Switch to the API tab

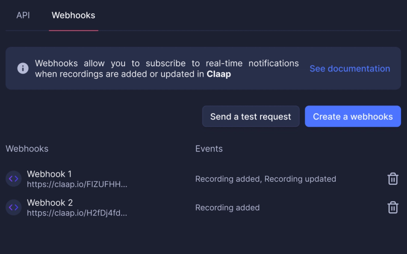tap(23, 15)
